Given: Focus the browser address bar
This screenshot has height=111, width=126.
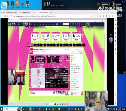Looking at the screenshot, I should [50, 16].
